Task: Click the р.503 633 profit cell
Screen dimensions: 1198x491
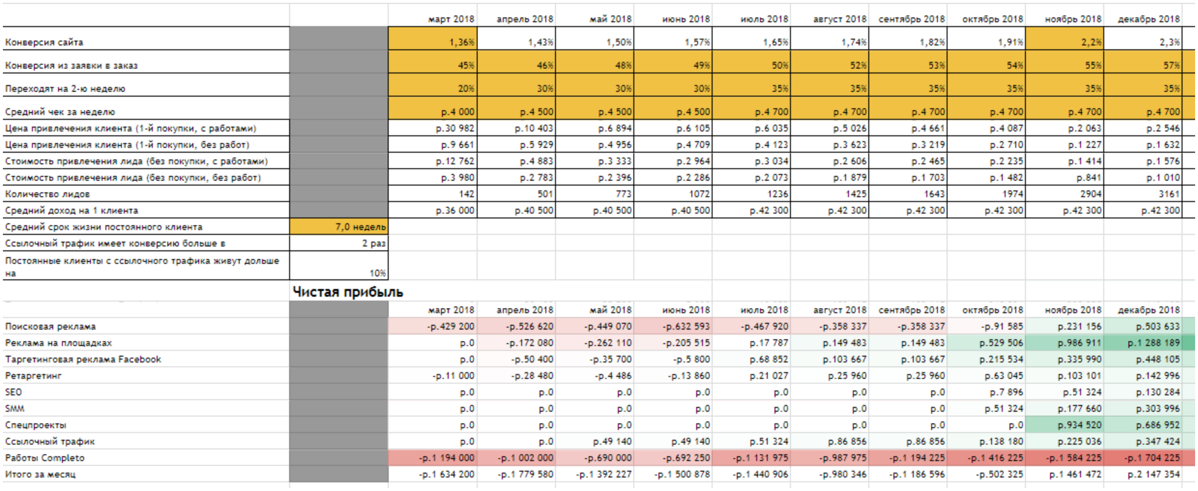Action: [1142, 326]
